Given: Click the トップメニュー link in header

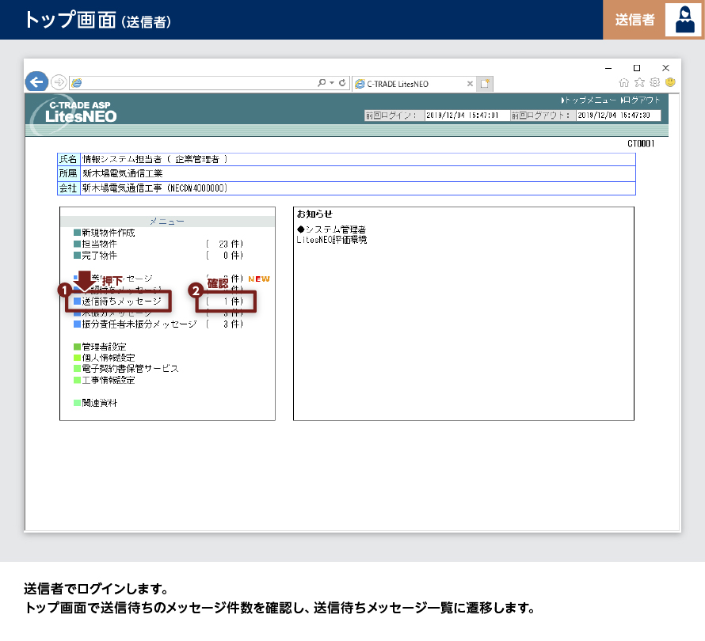Looking at the screenshot, I should [x=589, y=101].
